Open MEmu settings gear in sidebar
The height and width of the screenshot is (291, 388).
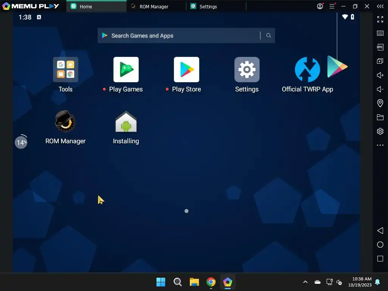point(380,131)
